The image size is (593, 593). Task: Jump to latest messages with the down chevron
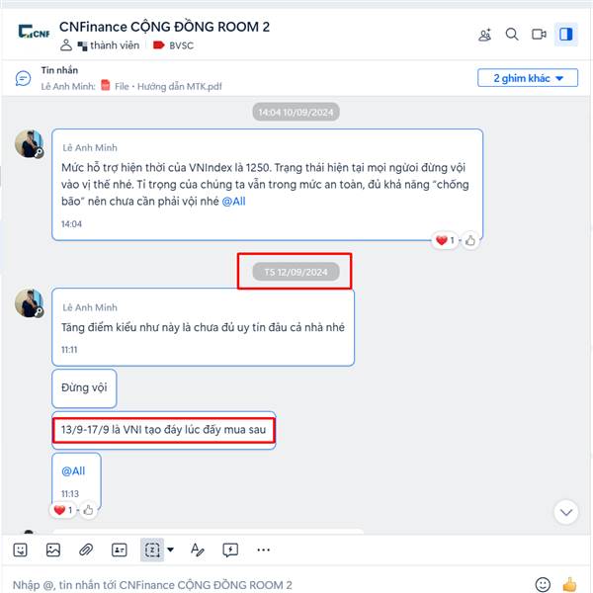(x=565, y=512)
